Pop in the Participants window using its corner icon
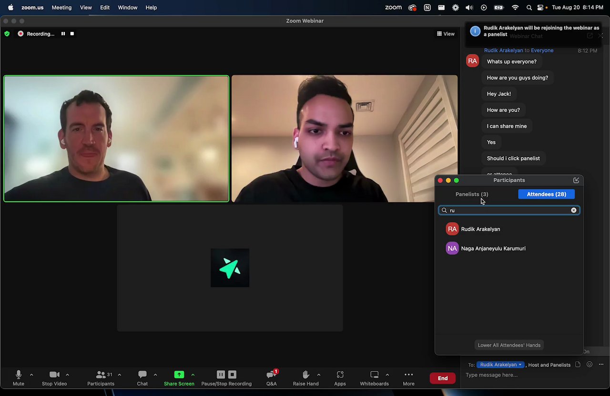The height and width of the screenshot is (396, 610). pos(576,180)
